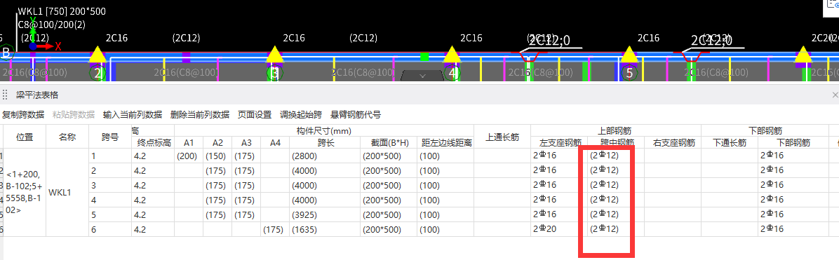This screenshot has width=839, height=260.
Task: Click axis bubble B in drawing
Action: click(6, 53)
